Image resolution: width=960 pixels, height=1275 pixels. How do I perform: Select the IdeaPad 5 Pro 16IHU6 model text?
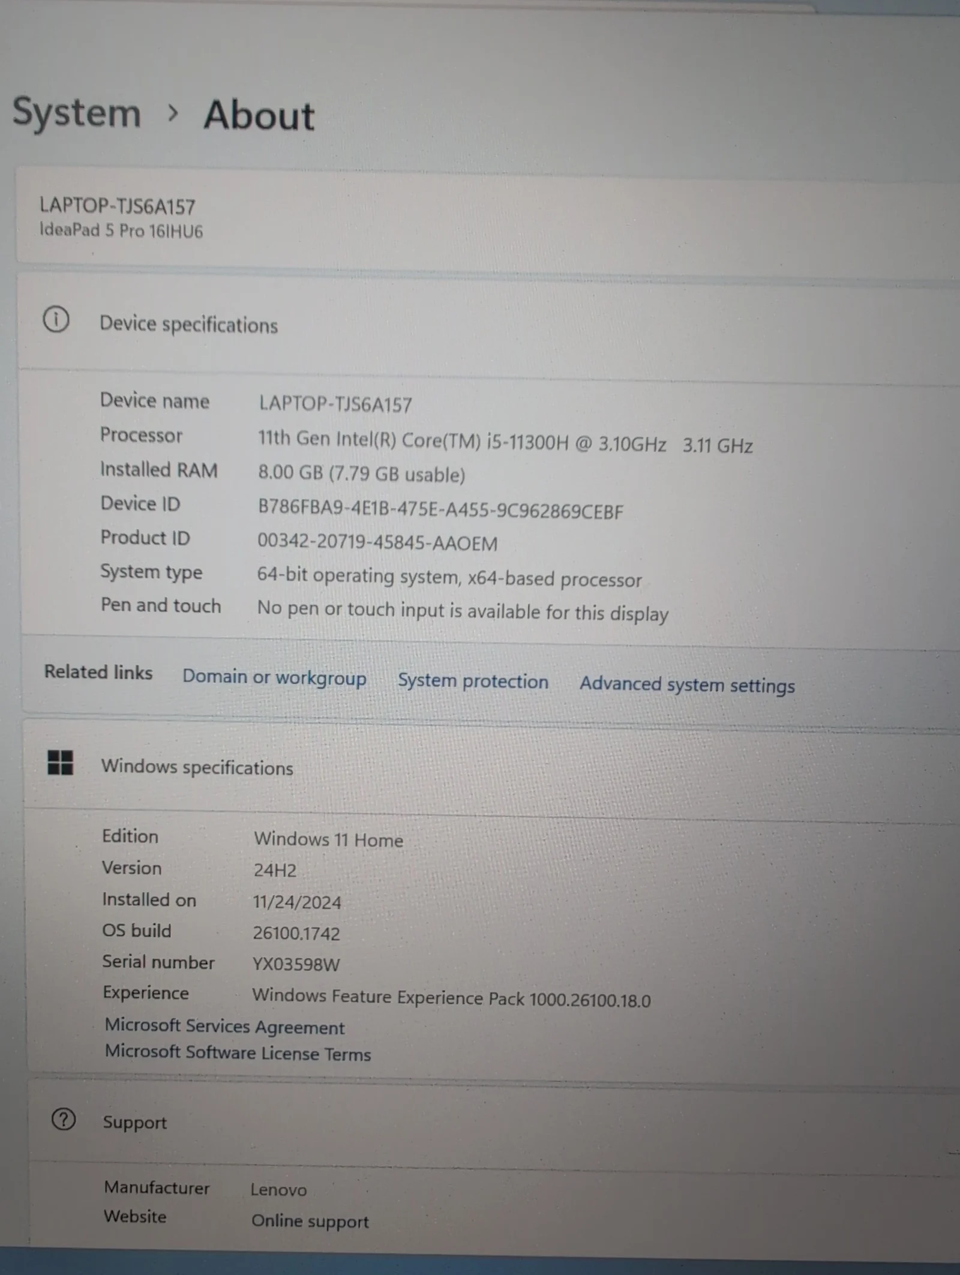pyautogui.click(x=121, y=230)
